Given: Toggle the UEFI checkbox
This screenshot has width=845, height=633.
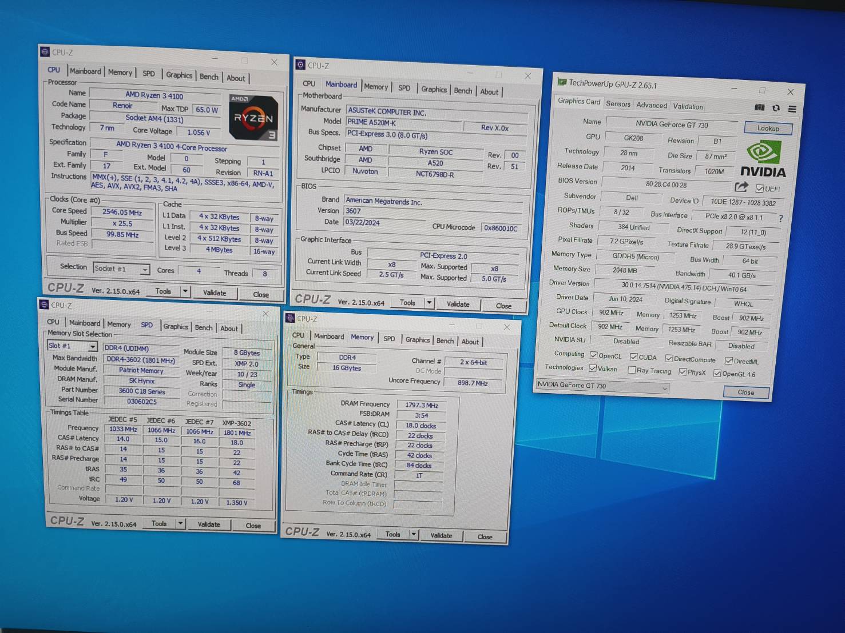Looking at the screenshot, I should coord(760,189).
